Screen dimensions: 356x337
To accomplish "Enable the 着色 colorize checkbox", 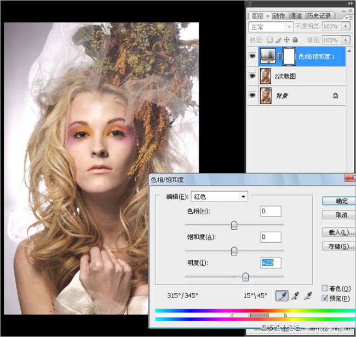I will (325, 288).
